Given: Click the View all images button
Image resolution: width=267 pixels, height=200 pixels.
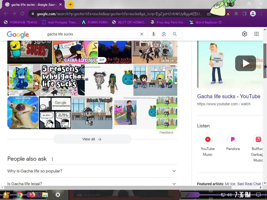Looking at the screenshot, I should click(x=92, y=139).
